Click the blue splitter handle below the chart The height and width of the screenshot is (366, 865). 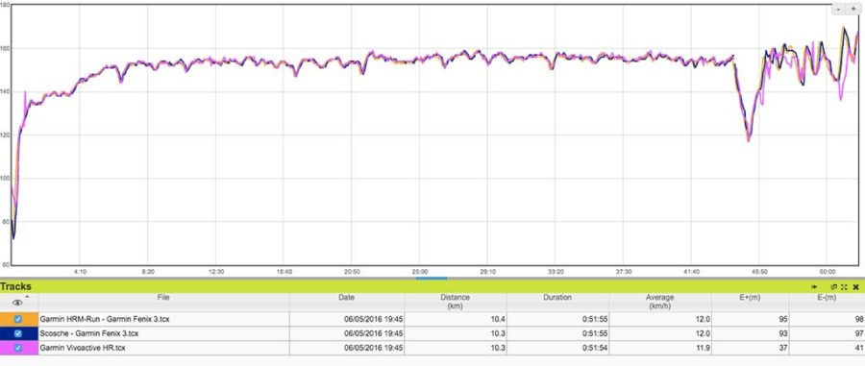(x=432, y=279)
